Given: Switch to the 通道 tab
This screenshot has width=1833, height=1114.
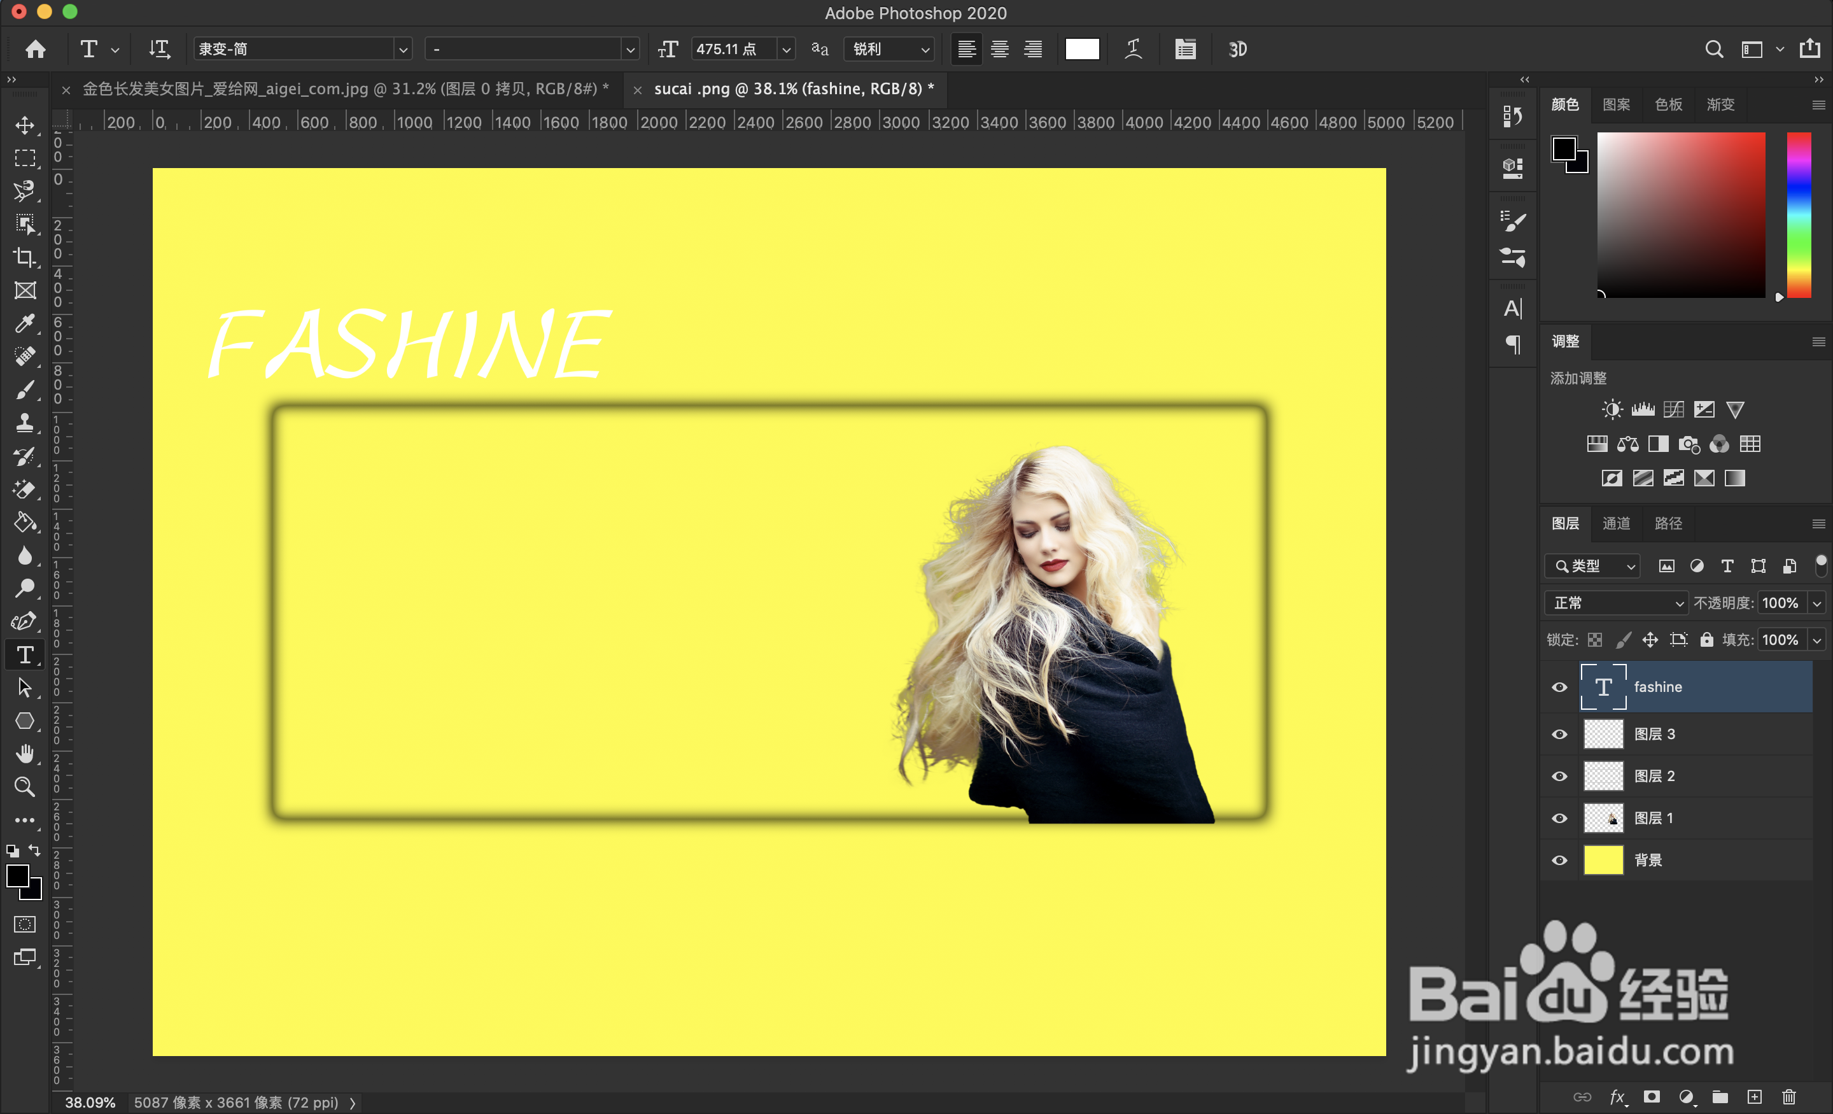Looking at the screenshot, I should [1616, 523].
